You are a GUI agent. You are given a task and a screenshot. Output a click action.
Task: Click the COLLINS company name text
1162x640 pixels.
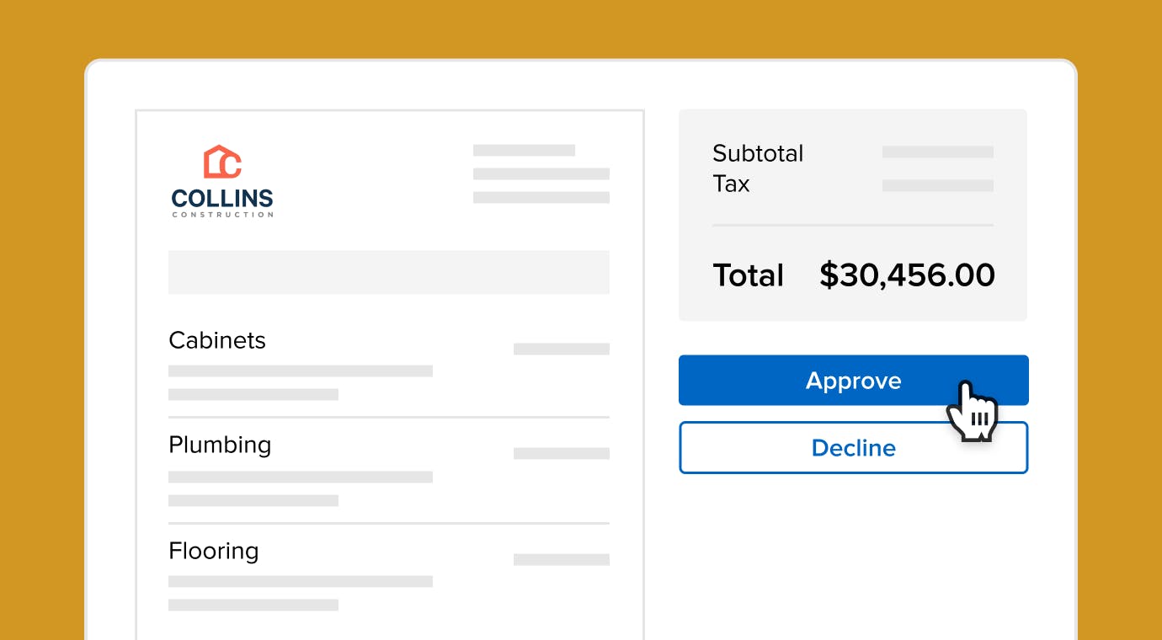click(222, 200)
